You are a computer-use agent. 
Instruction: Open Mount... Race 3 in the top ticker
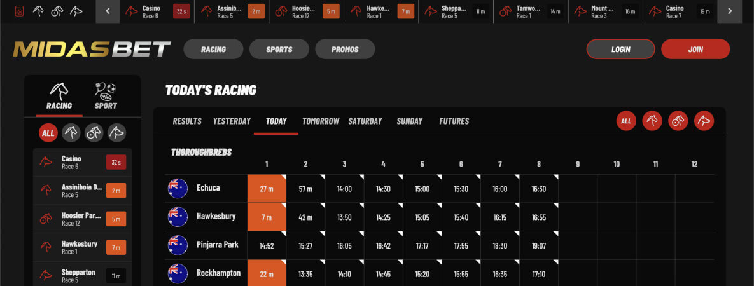pyautogui.click(x=605, y=11)
